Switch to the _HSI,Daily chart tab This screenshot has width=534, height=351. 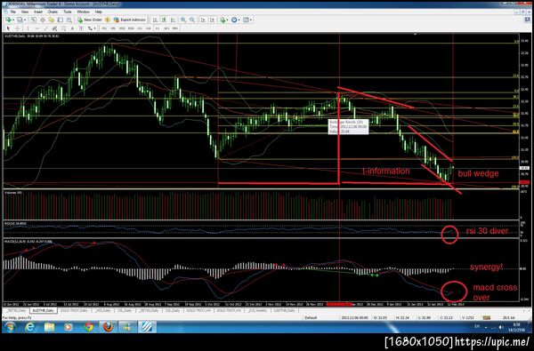(x=102, y=310)
